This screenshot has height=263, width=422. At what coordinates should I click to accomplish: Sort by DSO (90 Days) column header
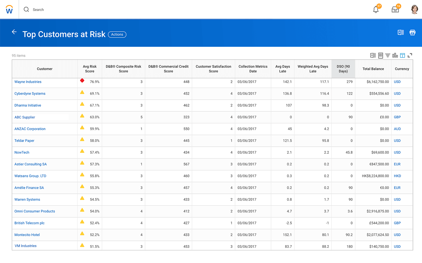[x=343, y=69]
